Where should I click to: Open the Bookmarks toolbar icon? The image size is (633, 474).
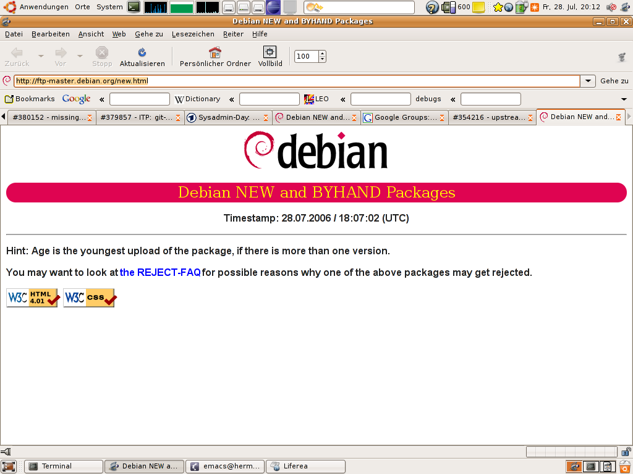coord(9,99)
